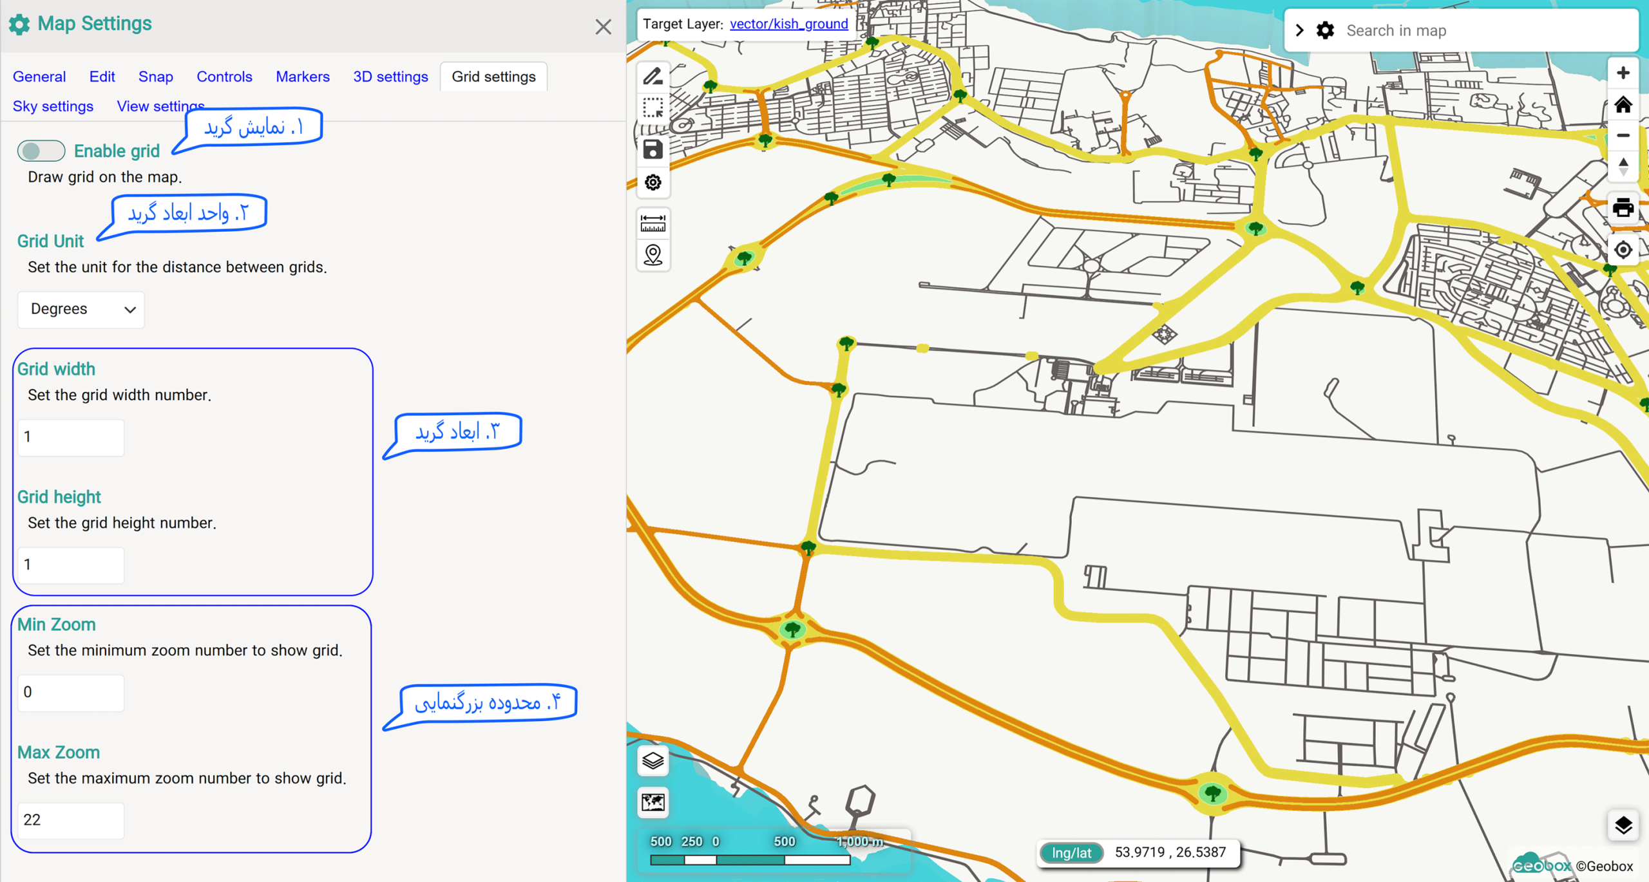
Task: Open the Controls tab
Action: 224,77
